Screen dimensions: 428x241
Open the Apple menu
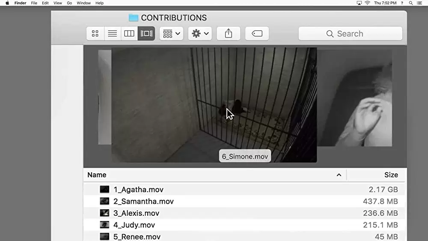pos(7,3)
